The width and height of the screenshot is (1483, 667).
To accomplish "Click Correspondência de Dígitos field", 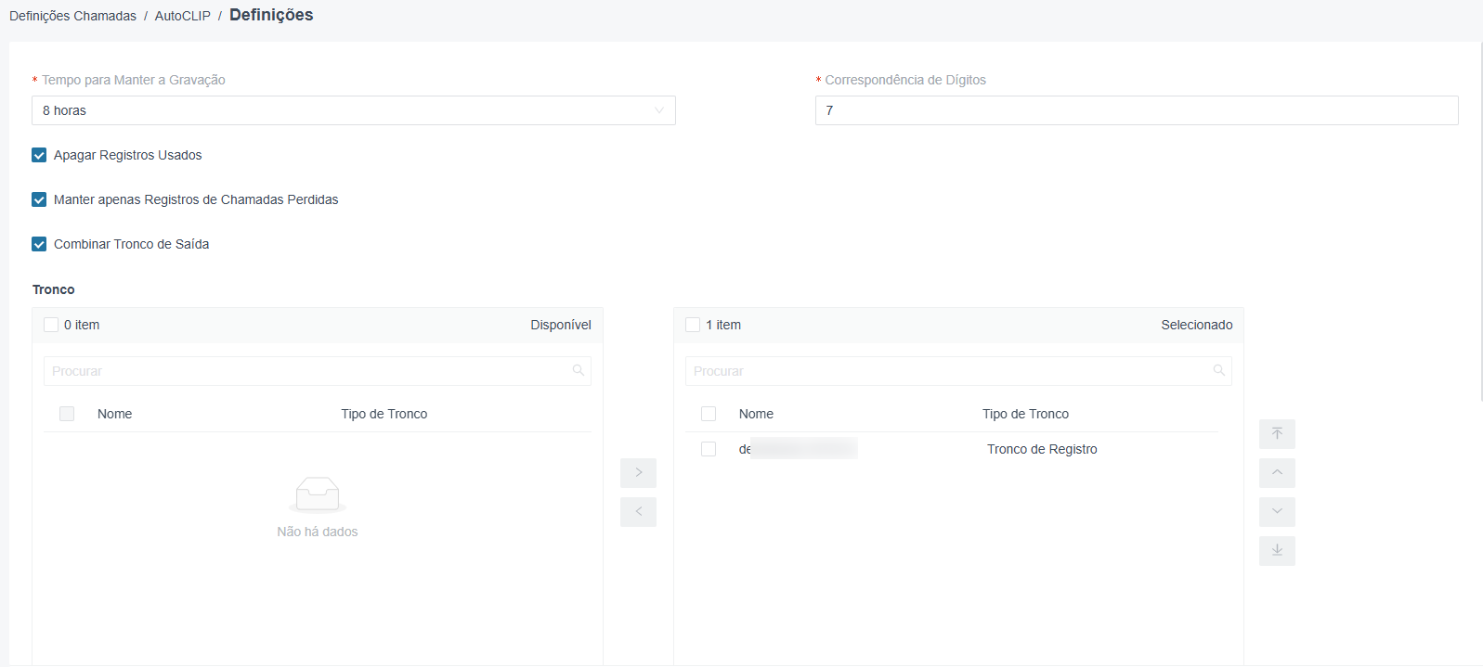I will coord(1137,110).
